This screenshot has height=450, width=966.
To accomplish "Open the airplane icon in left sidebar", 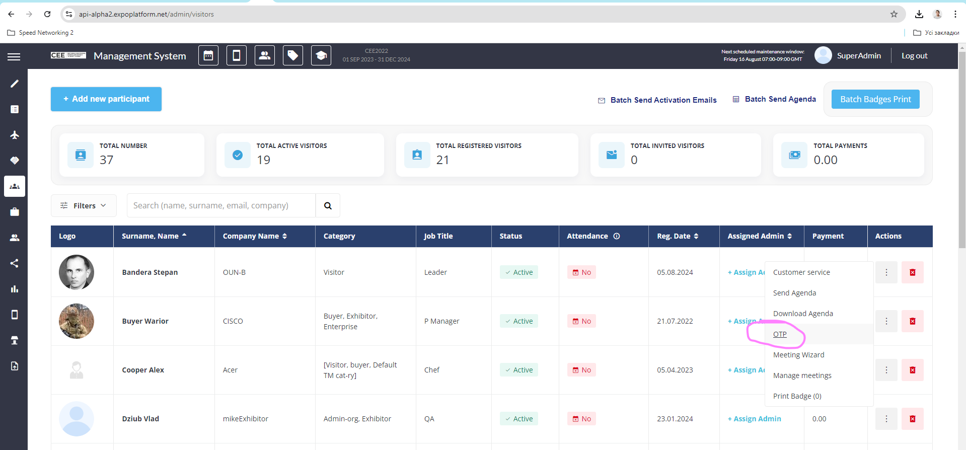I will [15, 135].
